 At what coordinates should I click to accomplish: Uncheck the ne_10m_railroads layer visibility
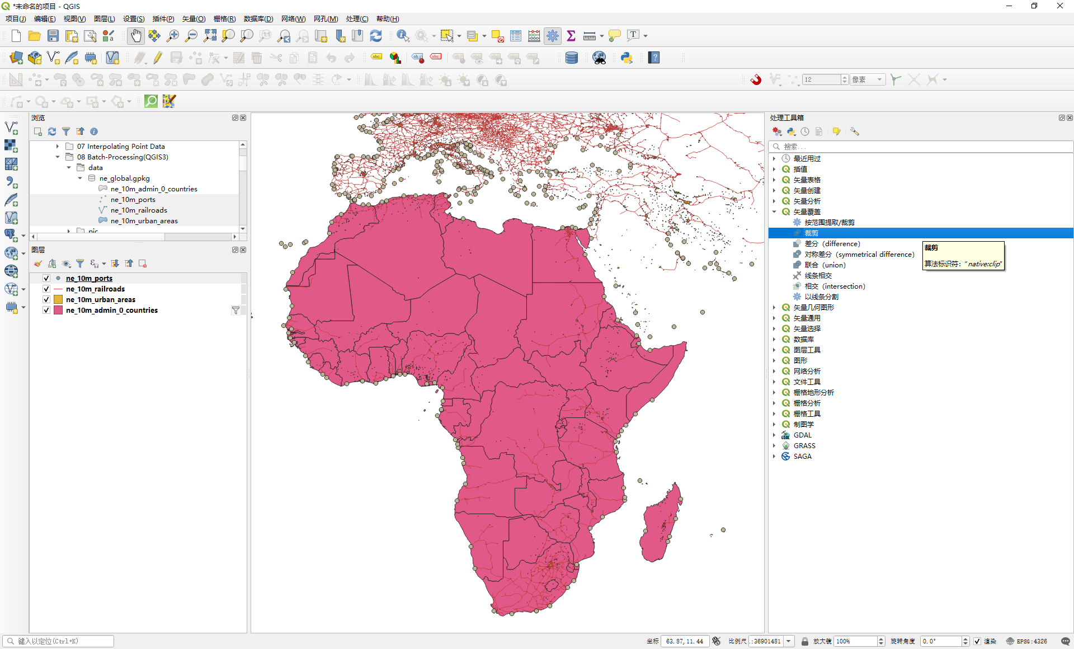click(x=46, y=289)
